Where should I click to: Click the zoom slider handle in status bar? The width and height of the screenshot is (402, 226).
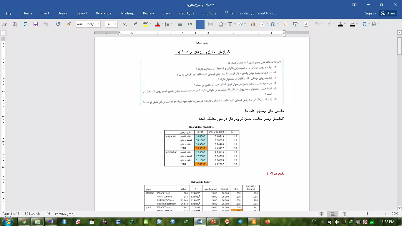(367, 214)
